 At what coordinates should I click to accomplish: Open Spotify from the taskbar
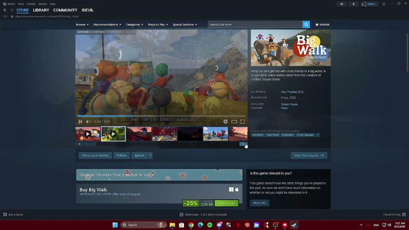210,225
